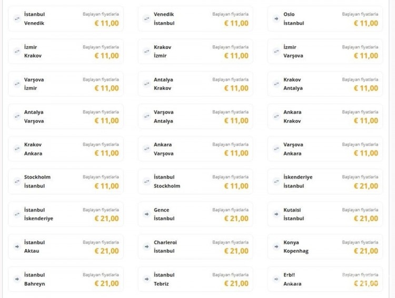Image resolution: width=395 pixels, height=298 pixels.
Task: Click the one-way arrow icon for Oslo–İstanbul
Action: 276,19
